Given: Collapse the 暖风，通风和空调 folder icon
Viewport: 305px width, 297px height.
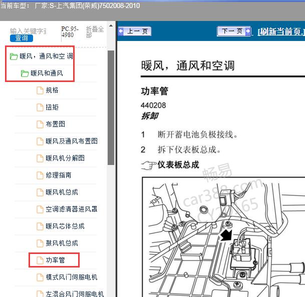Looking at the screenshot, I should (14, 56).
